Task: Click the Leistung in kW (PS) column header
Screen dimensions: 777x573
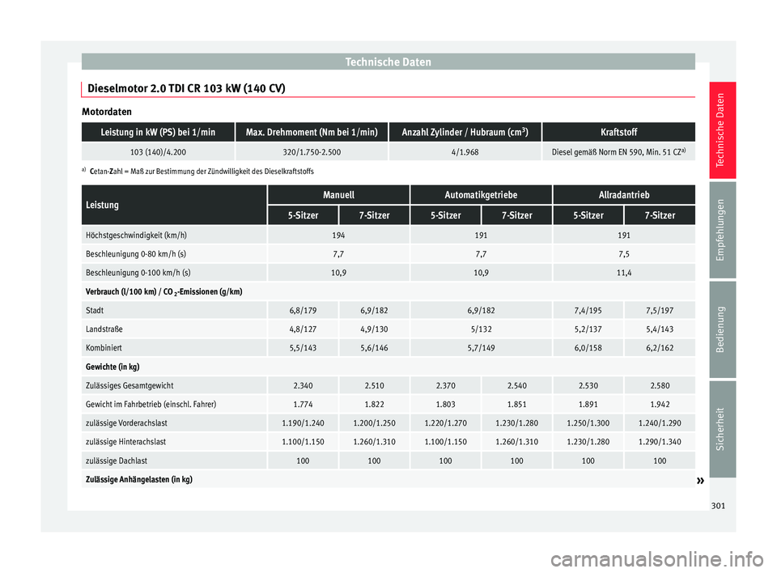Action: click(x=158, y=133)
